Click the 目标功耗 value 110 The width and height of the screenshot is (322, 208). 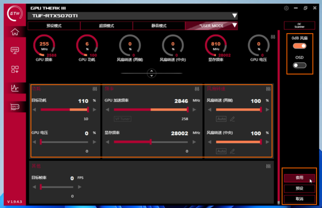point(83,101)
